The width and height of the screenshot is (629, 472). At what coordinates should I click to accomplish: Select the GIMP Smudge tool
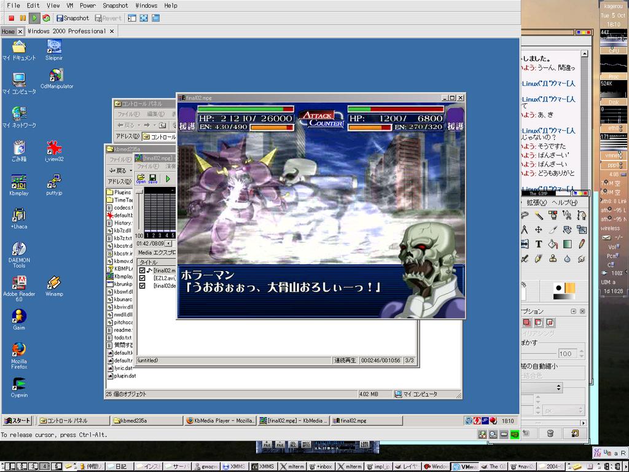coord(581,259)
